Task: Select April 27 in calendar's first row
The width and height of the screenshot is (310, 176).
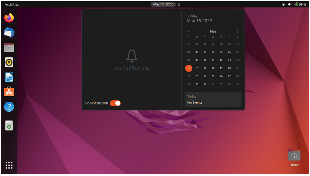Action: click(x=213, y=44)
